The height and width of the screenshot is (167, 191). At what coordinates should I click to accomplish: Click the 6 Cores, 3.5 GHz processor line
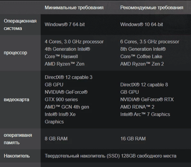[x=150, y=42]
